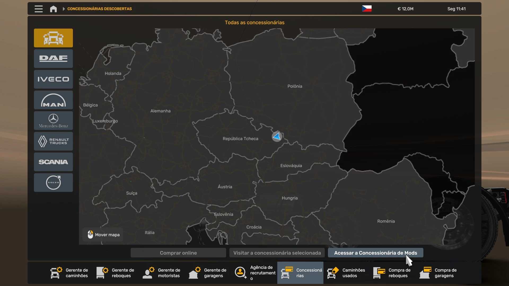This screenshot has width=509, height=286.
Task: Filter dealers by Scania brand
Action: (53, 162)
